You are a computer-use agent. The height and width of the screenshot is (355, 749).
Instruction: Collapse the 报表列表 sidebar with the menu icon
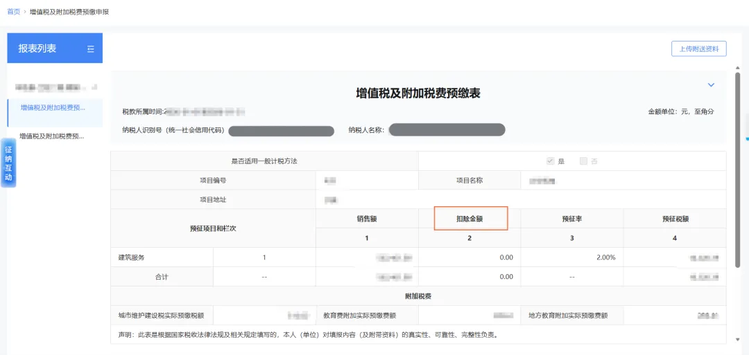pyautogui.click(x=91, y=48)
